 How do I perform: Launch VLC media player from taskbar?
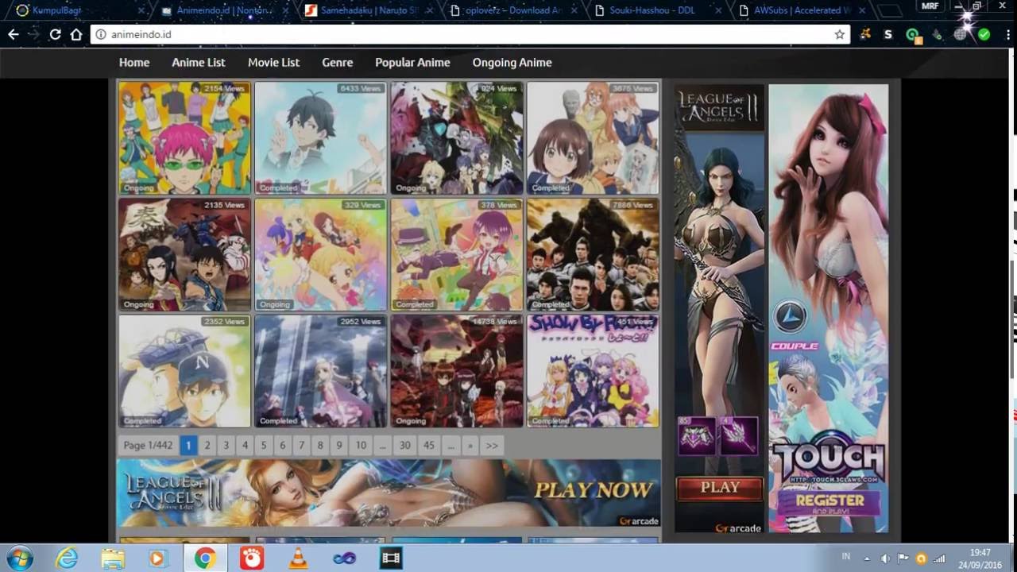point(298,558)
